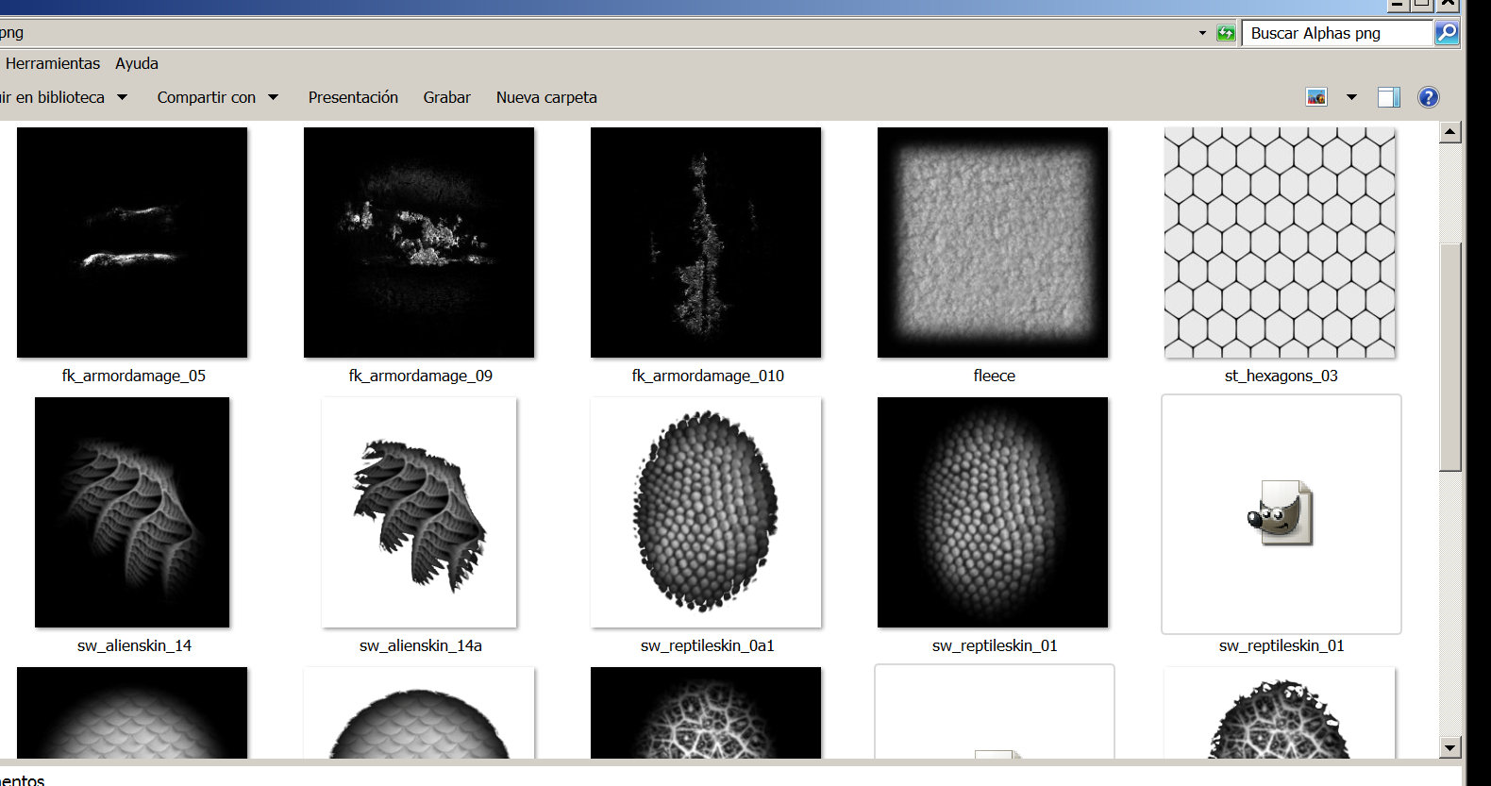Click the change view thumbnails icon

[1316, 97]
